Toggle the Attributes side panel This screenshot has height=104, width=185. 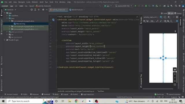[x=181, y=21]
